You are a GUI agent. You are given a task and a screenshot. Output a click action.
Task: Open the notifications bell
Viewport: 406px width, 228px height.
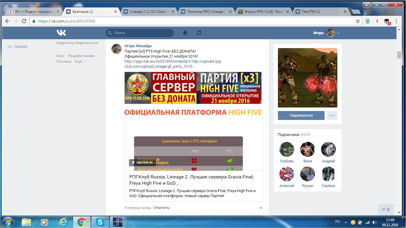tap(185, 33)
